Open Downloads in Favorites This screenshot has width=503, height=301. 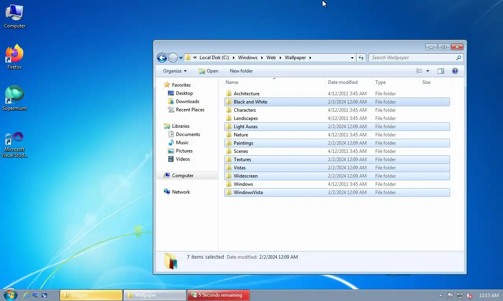(x=187, y=102)
